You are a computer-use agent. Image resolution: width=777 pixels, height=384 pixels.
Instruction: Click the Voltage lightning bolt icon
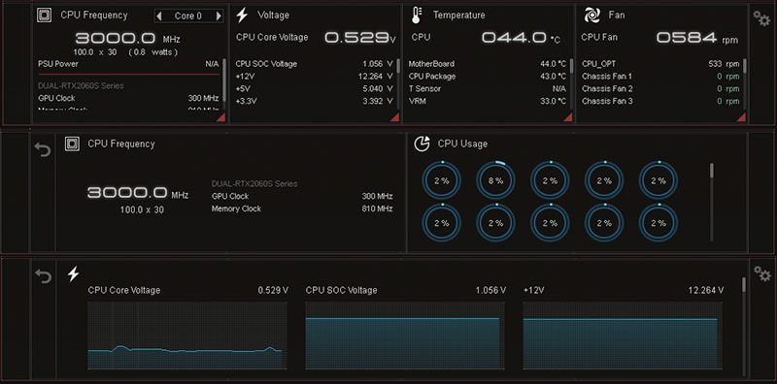(242, 16)
